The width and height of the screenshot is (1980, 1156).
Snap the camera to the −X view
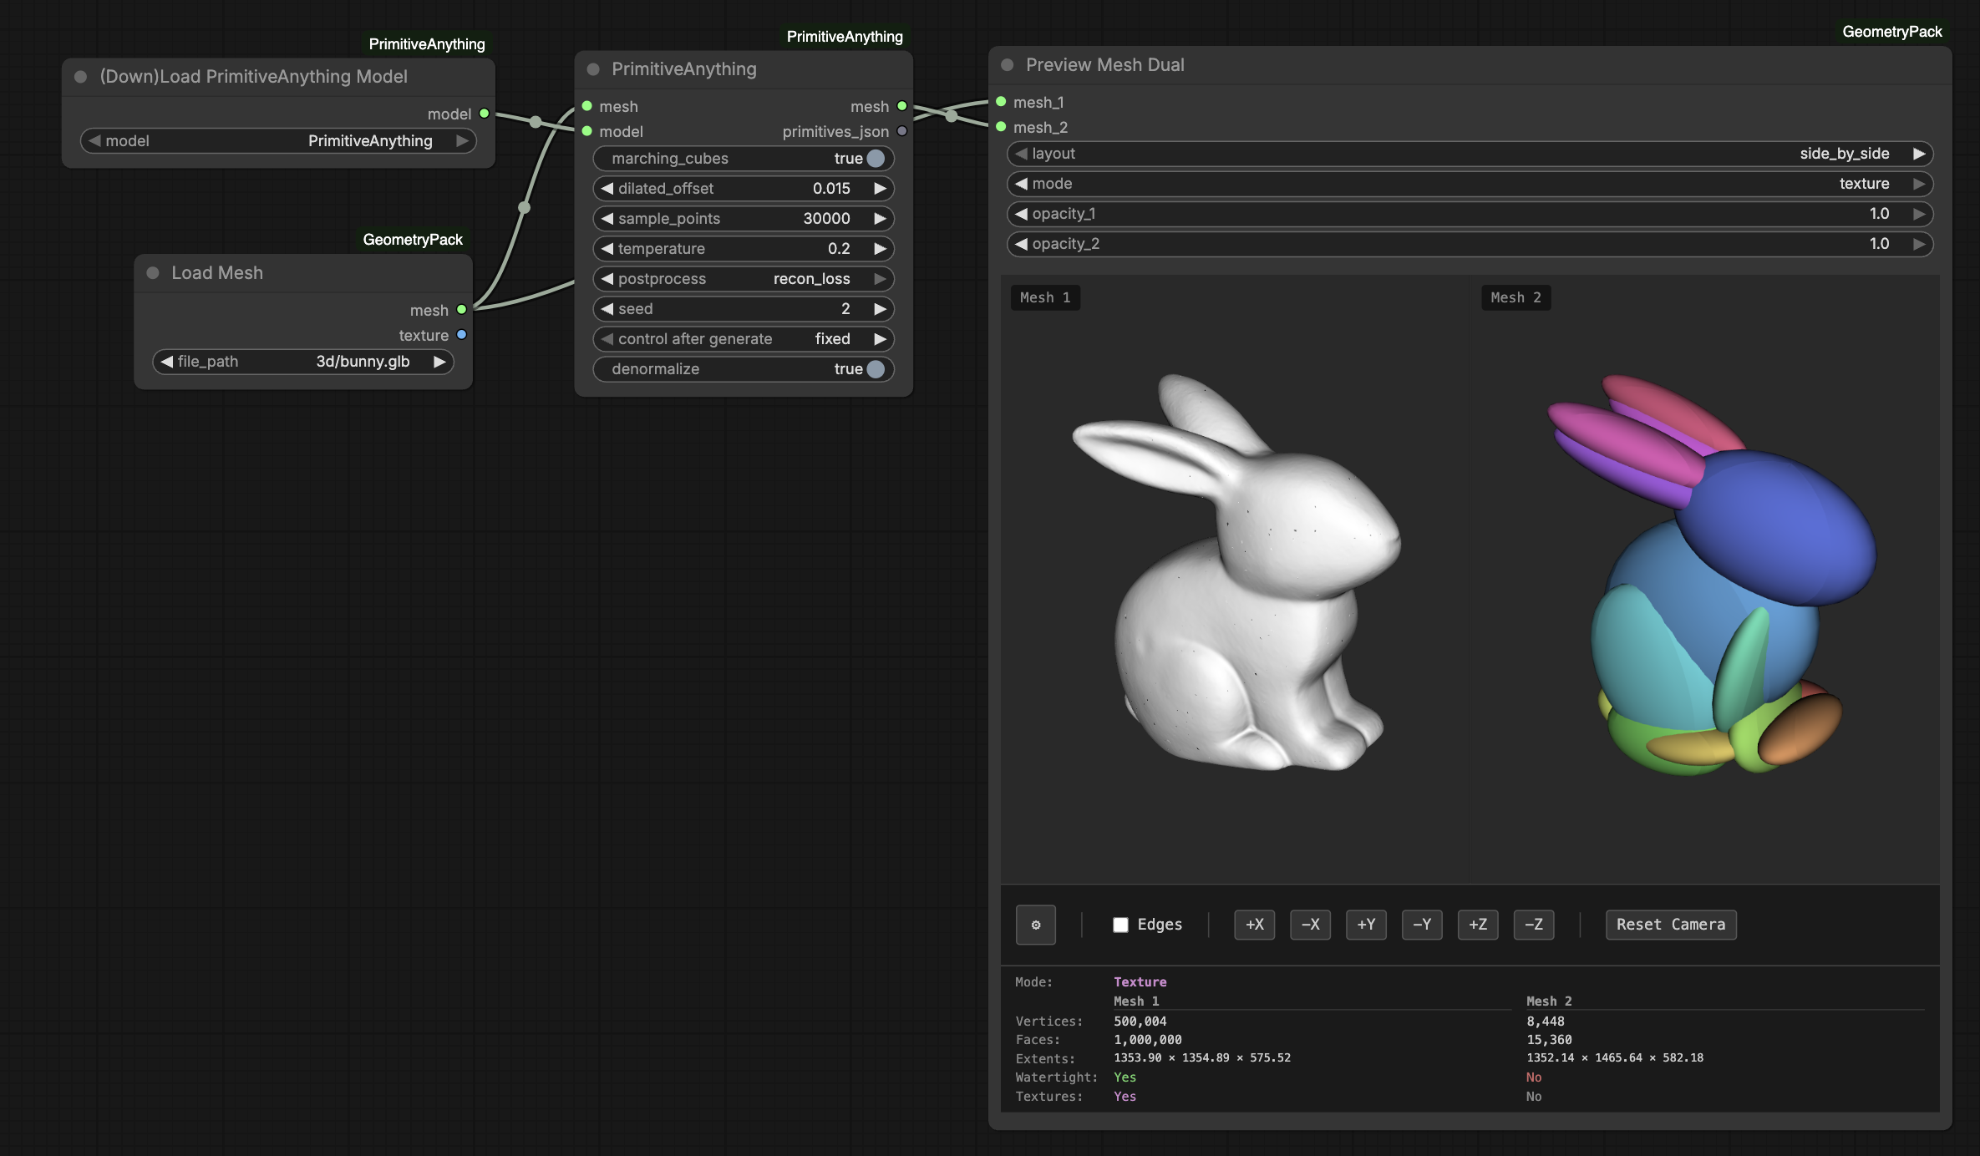coord(1310,925)
